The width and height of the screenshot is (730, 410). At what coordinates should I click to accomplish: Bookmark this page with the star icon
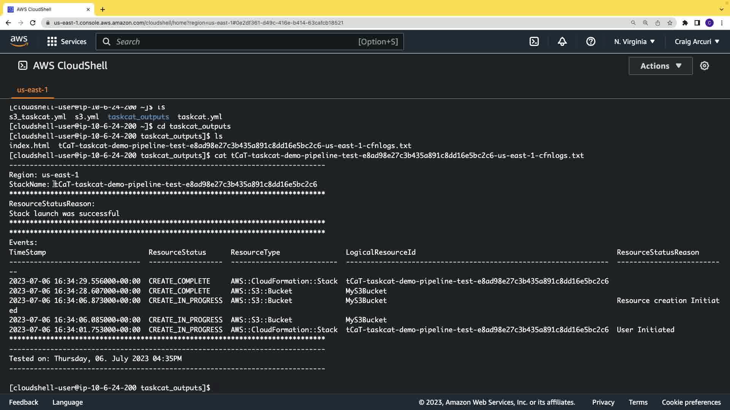(670, 23)
